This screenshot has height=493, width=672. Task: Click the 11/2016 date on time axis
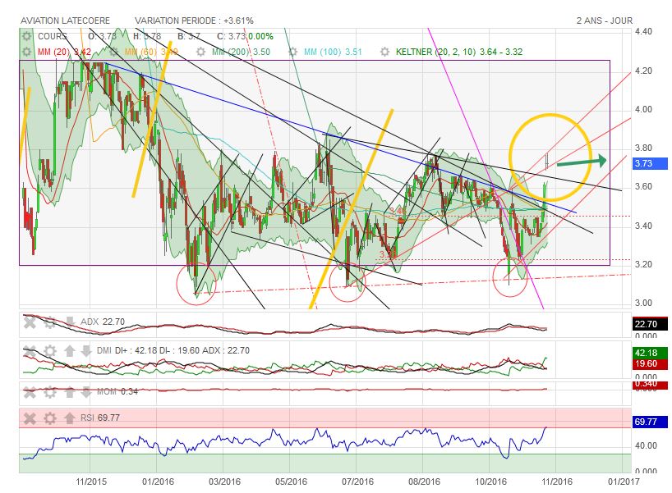pyautogui.click(x=557, y=482)
